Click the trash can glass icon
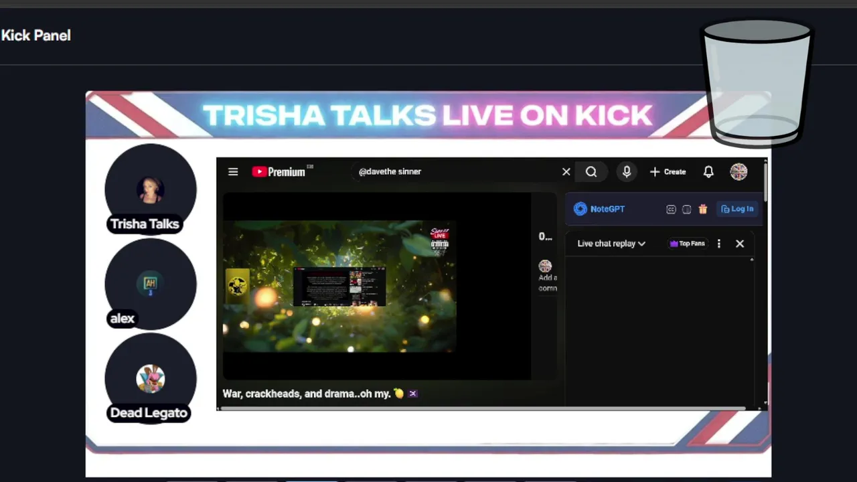Image resolution: width=857 pixels, height=482 pixels. (757, 82)
